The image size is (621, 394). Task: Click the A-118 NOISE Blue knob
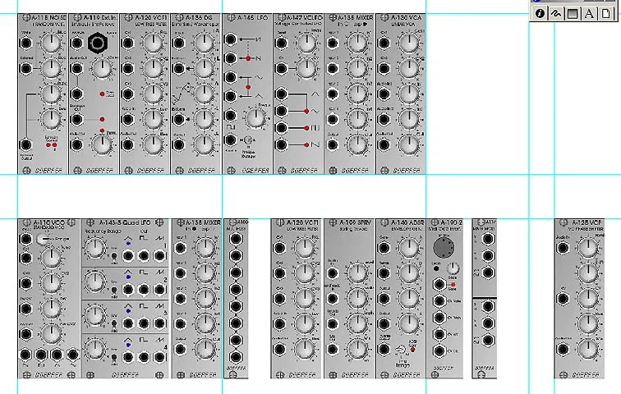click(x=51, y=44)
